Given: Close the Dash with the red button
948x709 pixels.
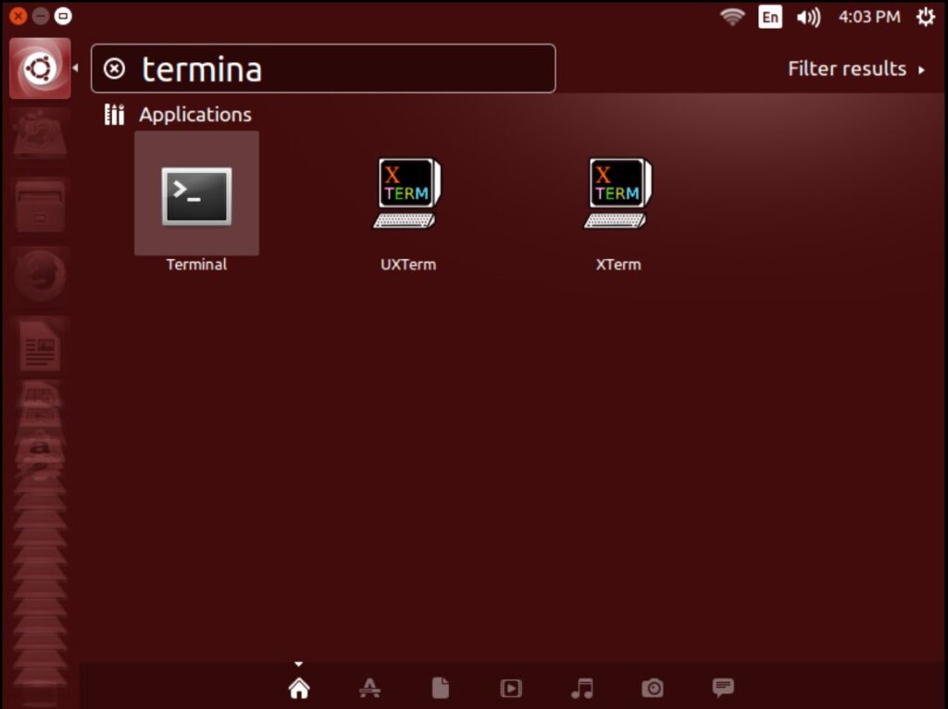Looking at the screenshot, I should 19,16.
